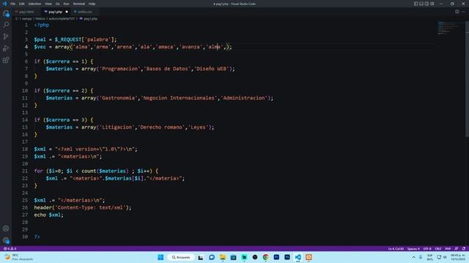Toggle Panel layout icon in title bar
The image size is (469, 263).
pyautogui.click(x=421, y=4)
